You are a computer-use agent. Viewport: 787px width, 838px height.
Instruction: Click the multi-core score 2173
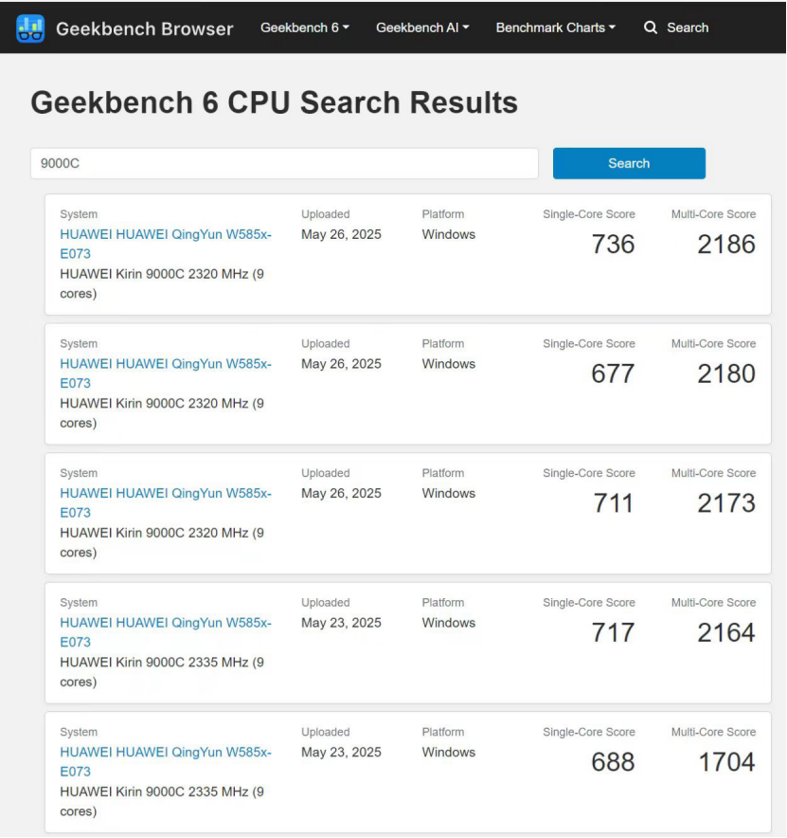click(726, 503)
